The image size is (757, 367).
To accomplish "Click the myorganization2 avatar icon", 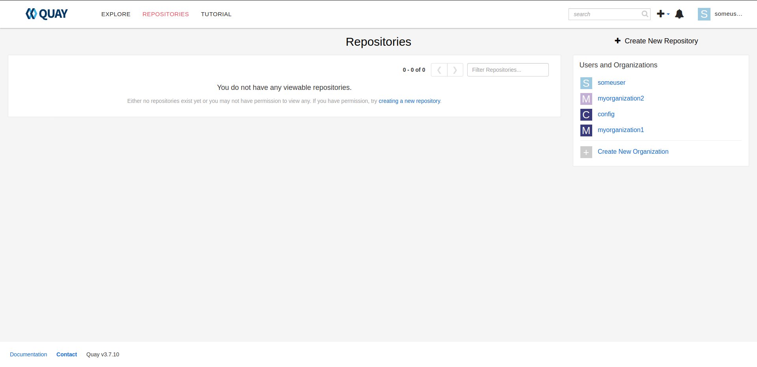I will (x=586, y=99).
